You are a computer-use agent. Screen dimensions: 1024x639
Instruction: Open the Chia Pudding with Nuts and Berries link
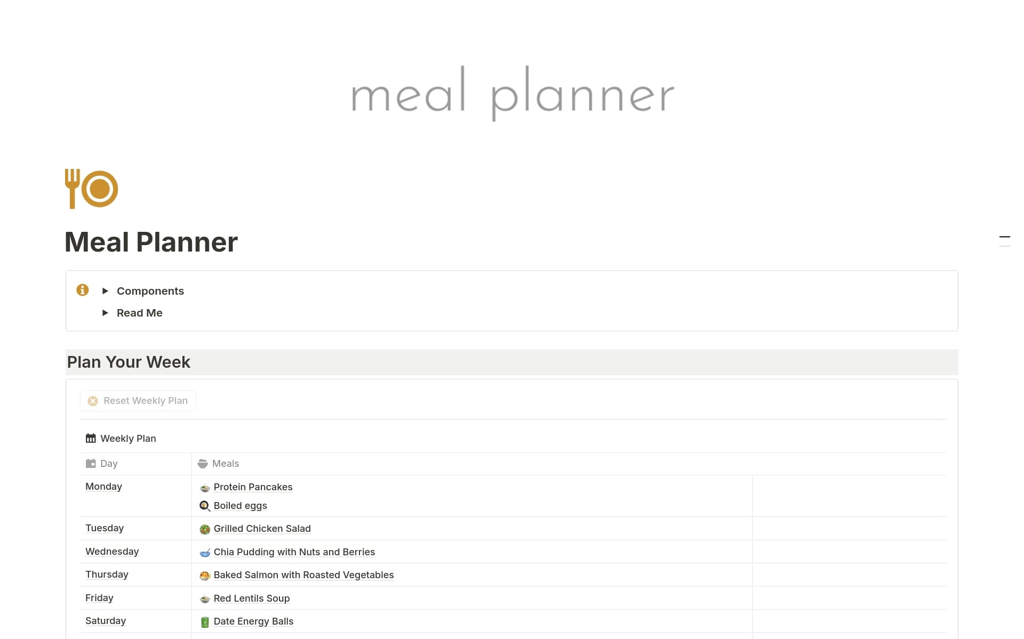tap(294, 552)
